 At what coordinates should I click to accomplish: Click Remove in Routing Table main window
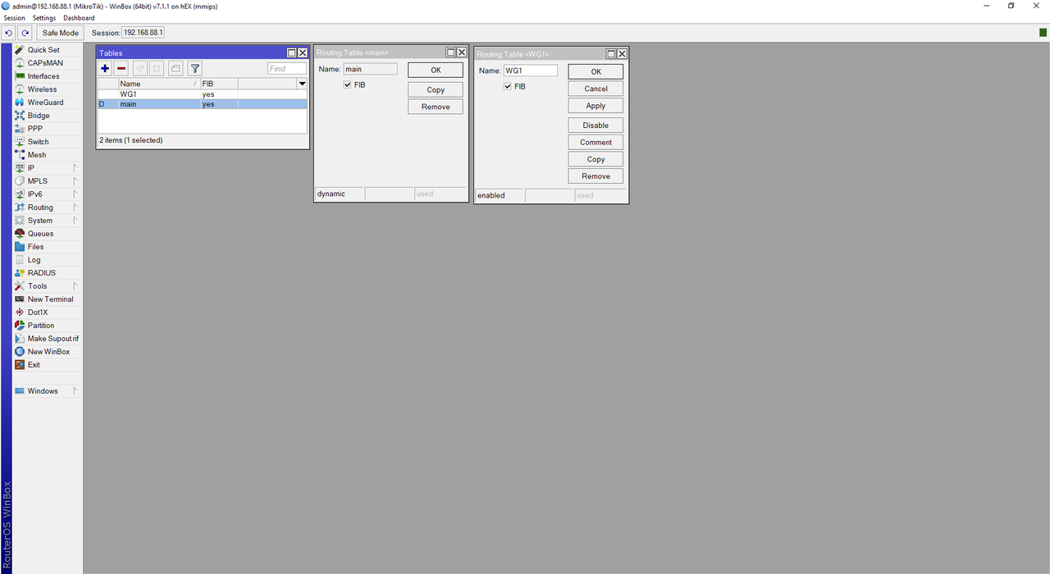coord(436,107)
